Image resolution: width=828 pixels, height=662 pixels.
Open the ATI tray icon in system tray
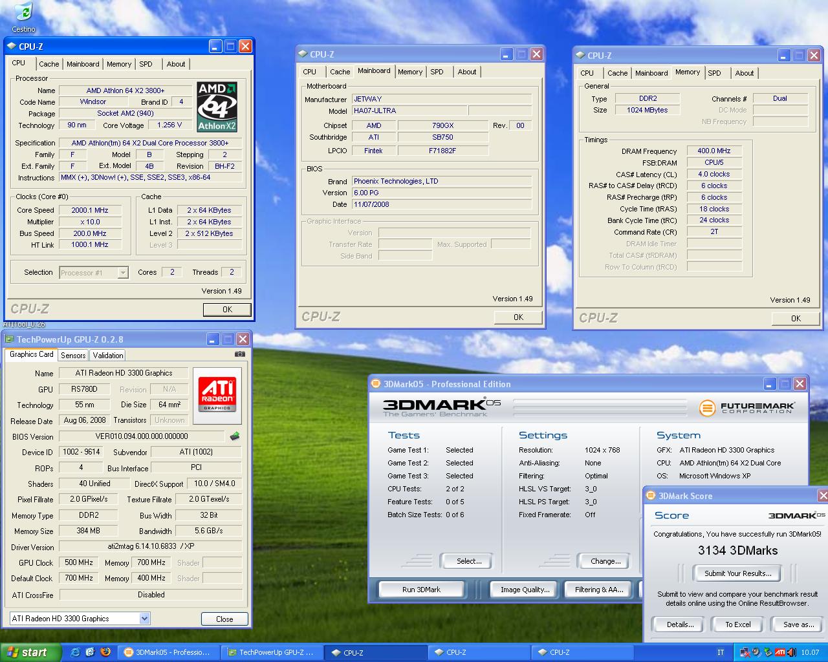click(780, 652)
